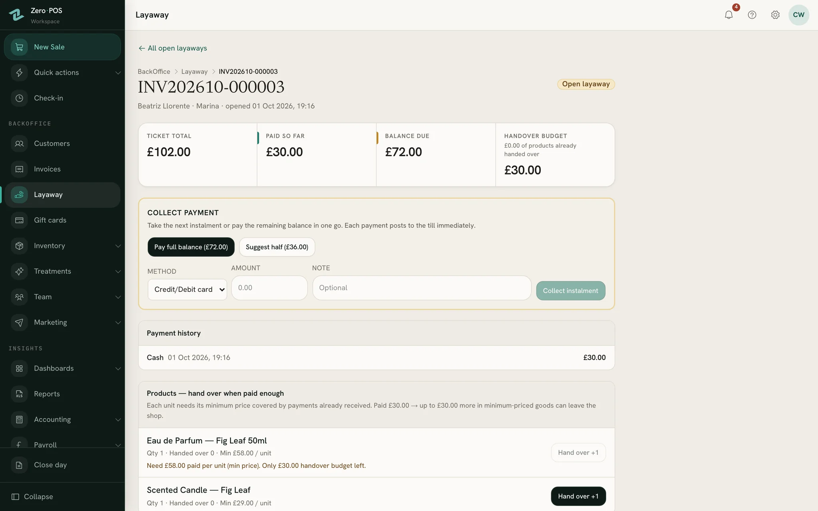
Task: Click Suggest half (£36.00) button
Action: tap(277, 247)
